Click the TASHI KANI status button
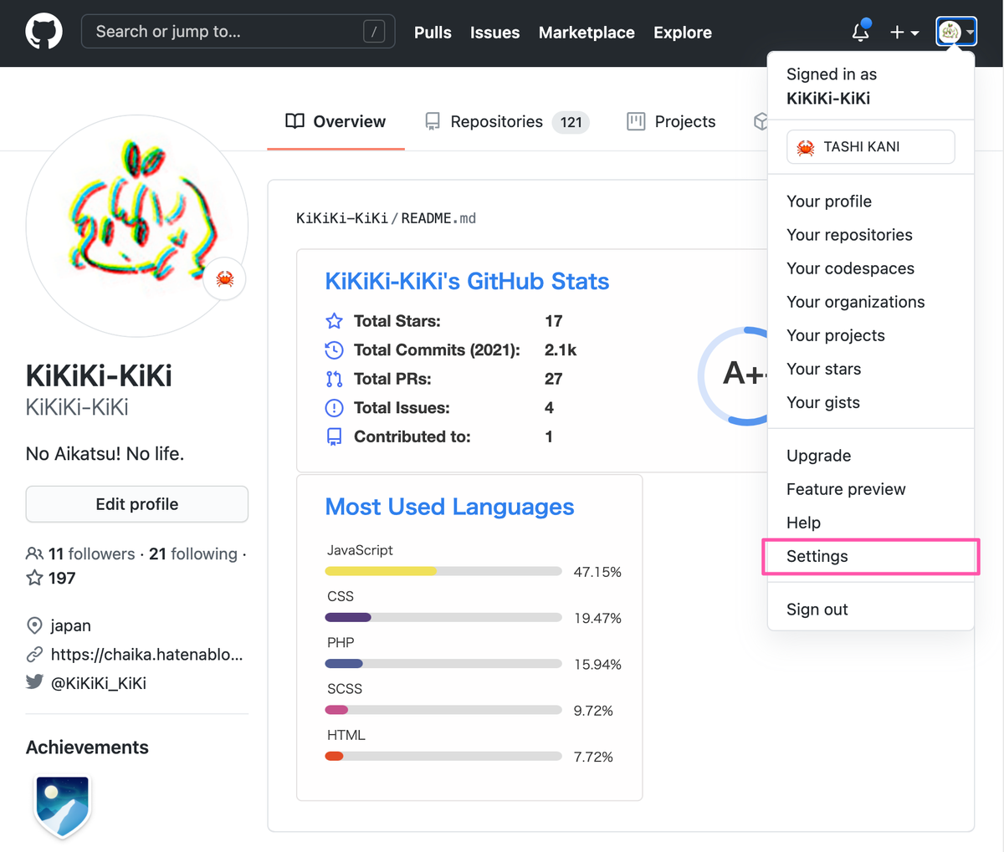1004x852 pixels. click(870, 146)
